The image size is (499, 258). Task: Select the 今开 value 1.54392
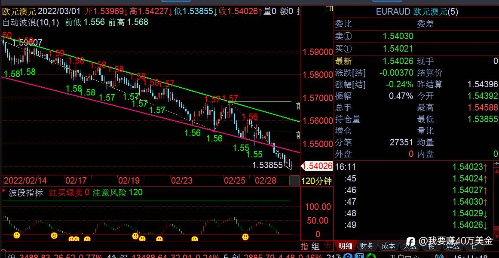click(482, 96)
